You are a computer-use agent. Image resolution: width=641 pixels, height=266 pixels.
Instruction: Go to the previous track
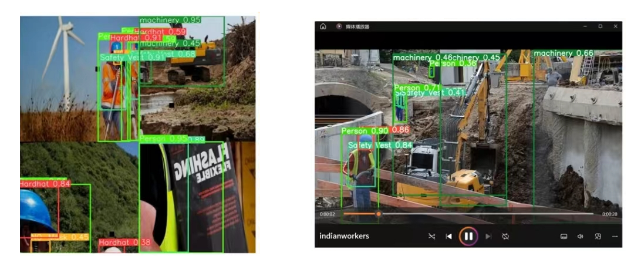pos(449,236)
